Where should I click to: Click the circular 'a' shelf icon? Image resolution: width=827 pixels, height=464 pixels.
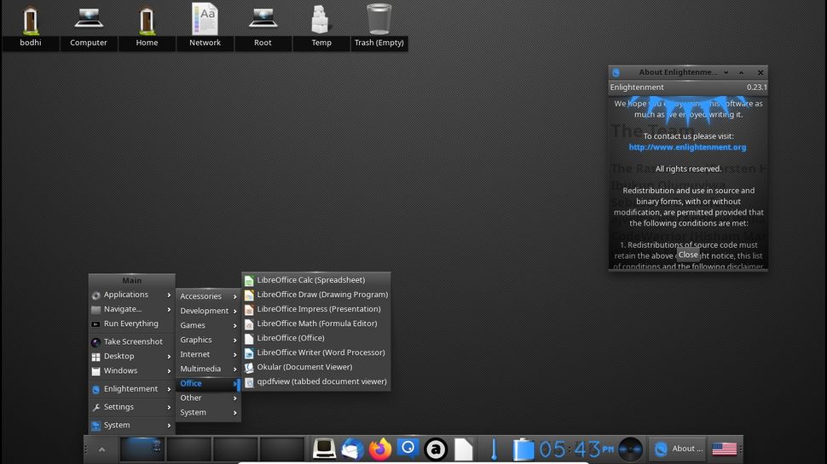click(x=436, y=450)
